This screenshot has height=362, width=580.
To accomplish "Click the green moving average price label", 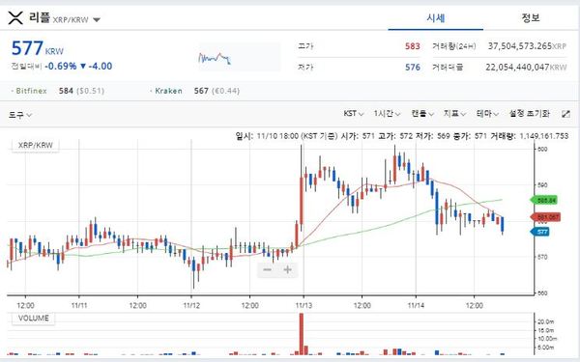I will click(544, 200).
